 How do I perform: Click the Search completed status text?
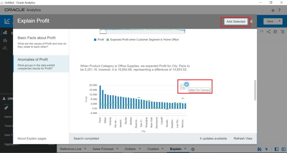coord(86,138)
